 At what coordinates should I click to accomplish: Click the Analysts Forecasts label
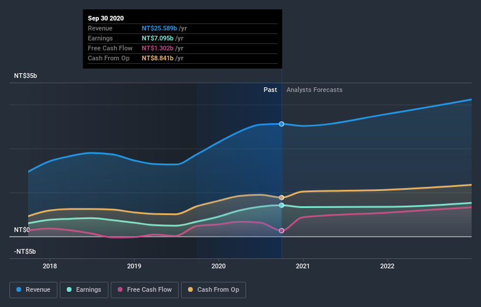315,90
